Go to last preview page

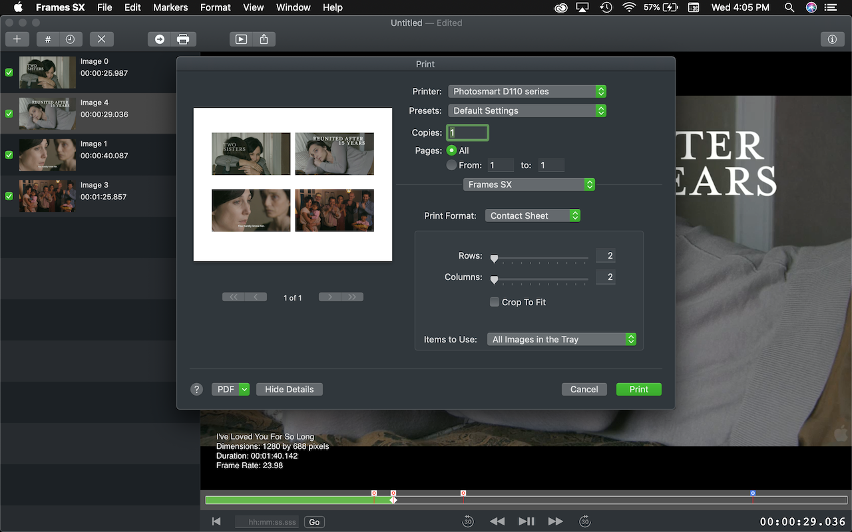click(x=352, y=297)
